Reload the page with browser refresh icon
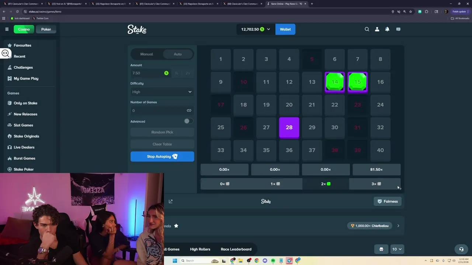The width and height of the screenshot is (472, 265). [17, 11]
